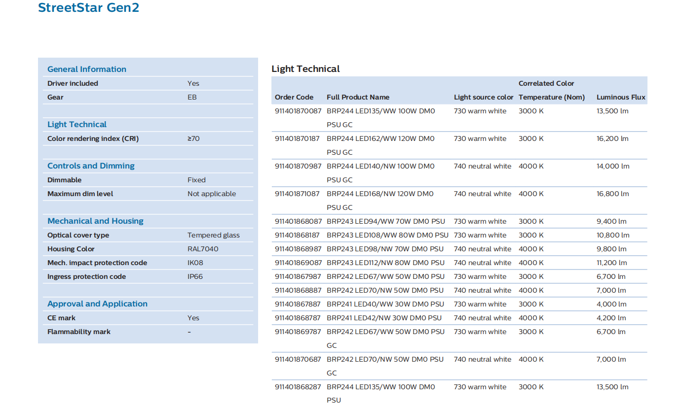Select the Flammability mark label
The height and width of the screenshot is (406, 683).
pyautogui.click(x=79, y=332)
